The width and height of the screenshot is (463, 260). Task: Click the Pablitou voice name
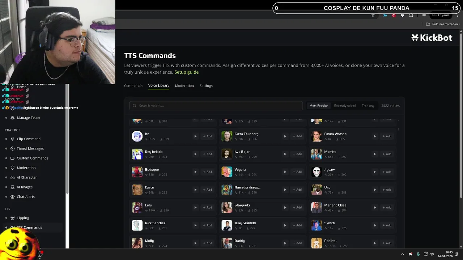coord(331,241)
